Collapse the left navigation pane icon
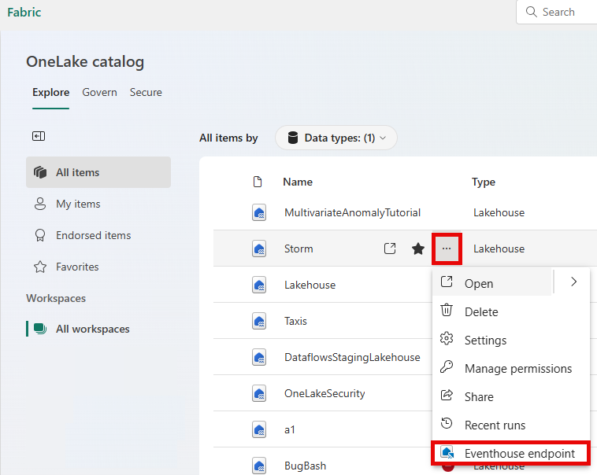Screen dimensions: 597x475 point(39,136)
